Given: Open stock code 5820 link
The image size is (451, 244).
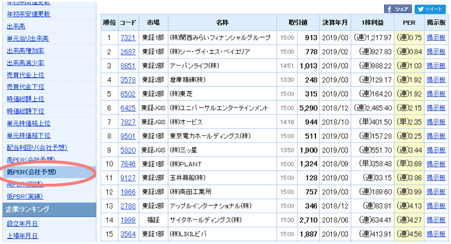Looking at the screenshot, I should click(128, 150).
